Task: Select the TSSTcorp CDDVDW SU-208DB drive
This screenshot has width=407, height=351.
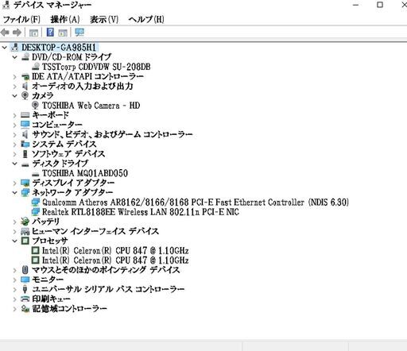Action: (96, 67)
